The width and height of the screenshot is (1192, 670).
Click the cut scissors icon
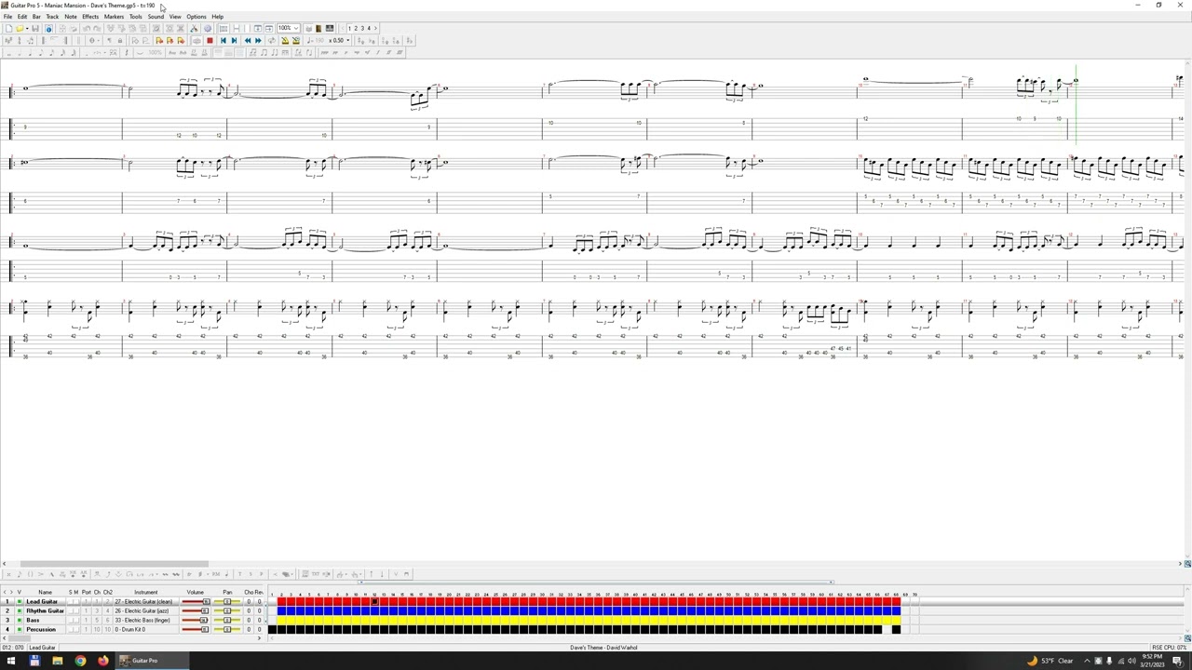[195, 28]
